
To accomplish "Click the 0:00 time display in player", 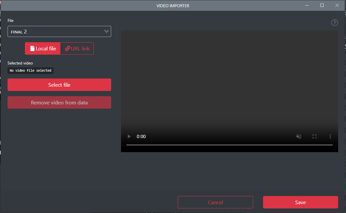I will 141,136.
